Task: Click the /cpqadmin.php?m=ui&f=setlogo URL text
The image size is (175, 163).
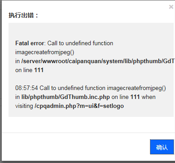Action: point(79,106)
